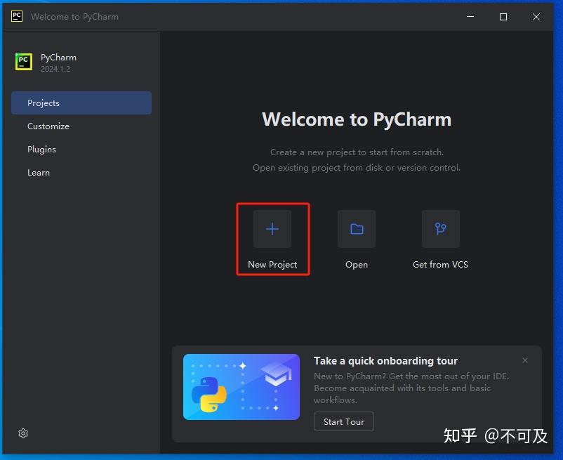Click the PyCharm logo in the sidebar
The height and width of the screenshot is (460, 563).
[x=23, y=62]
